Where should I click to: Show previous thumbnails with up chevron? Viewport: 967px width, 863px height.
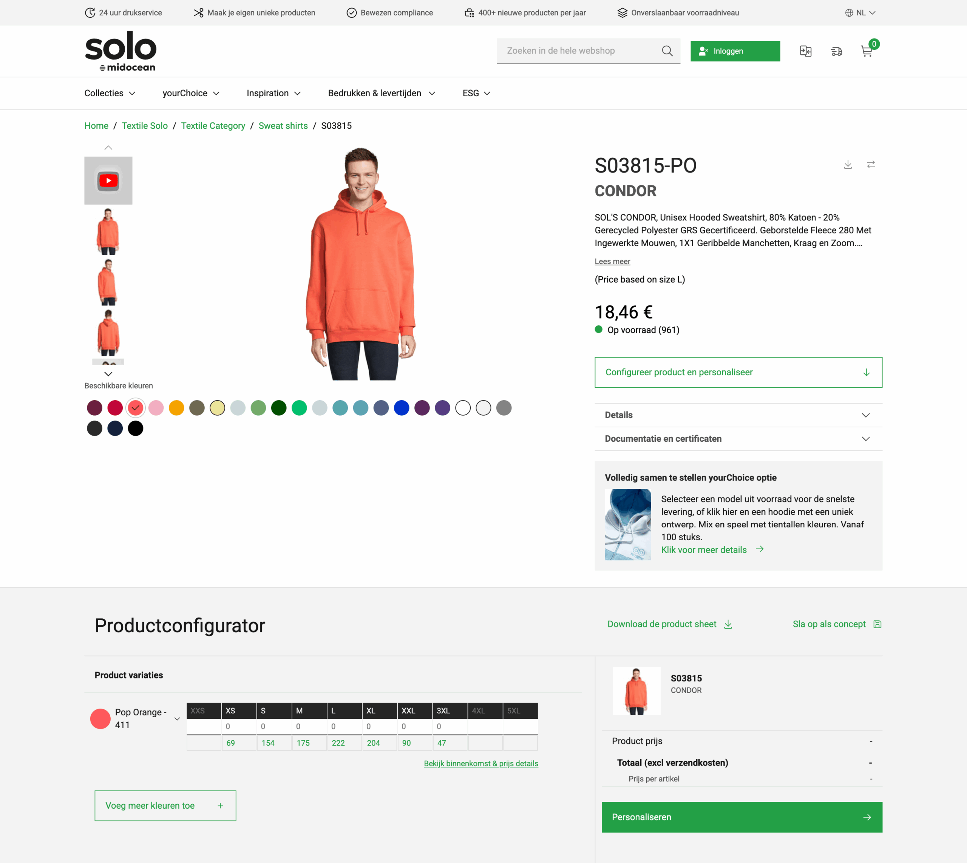click(108, 148)
